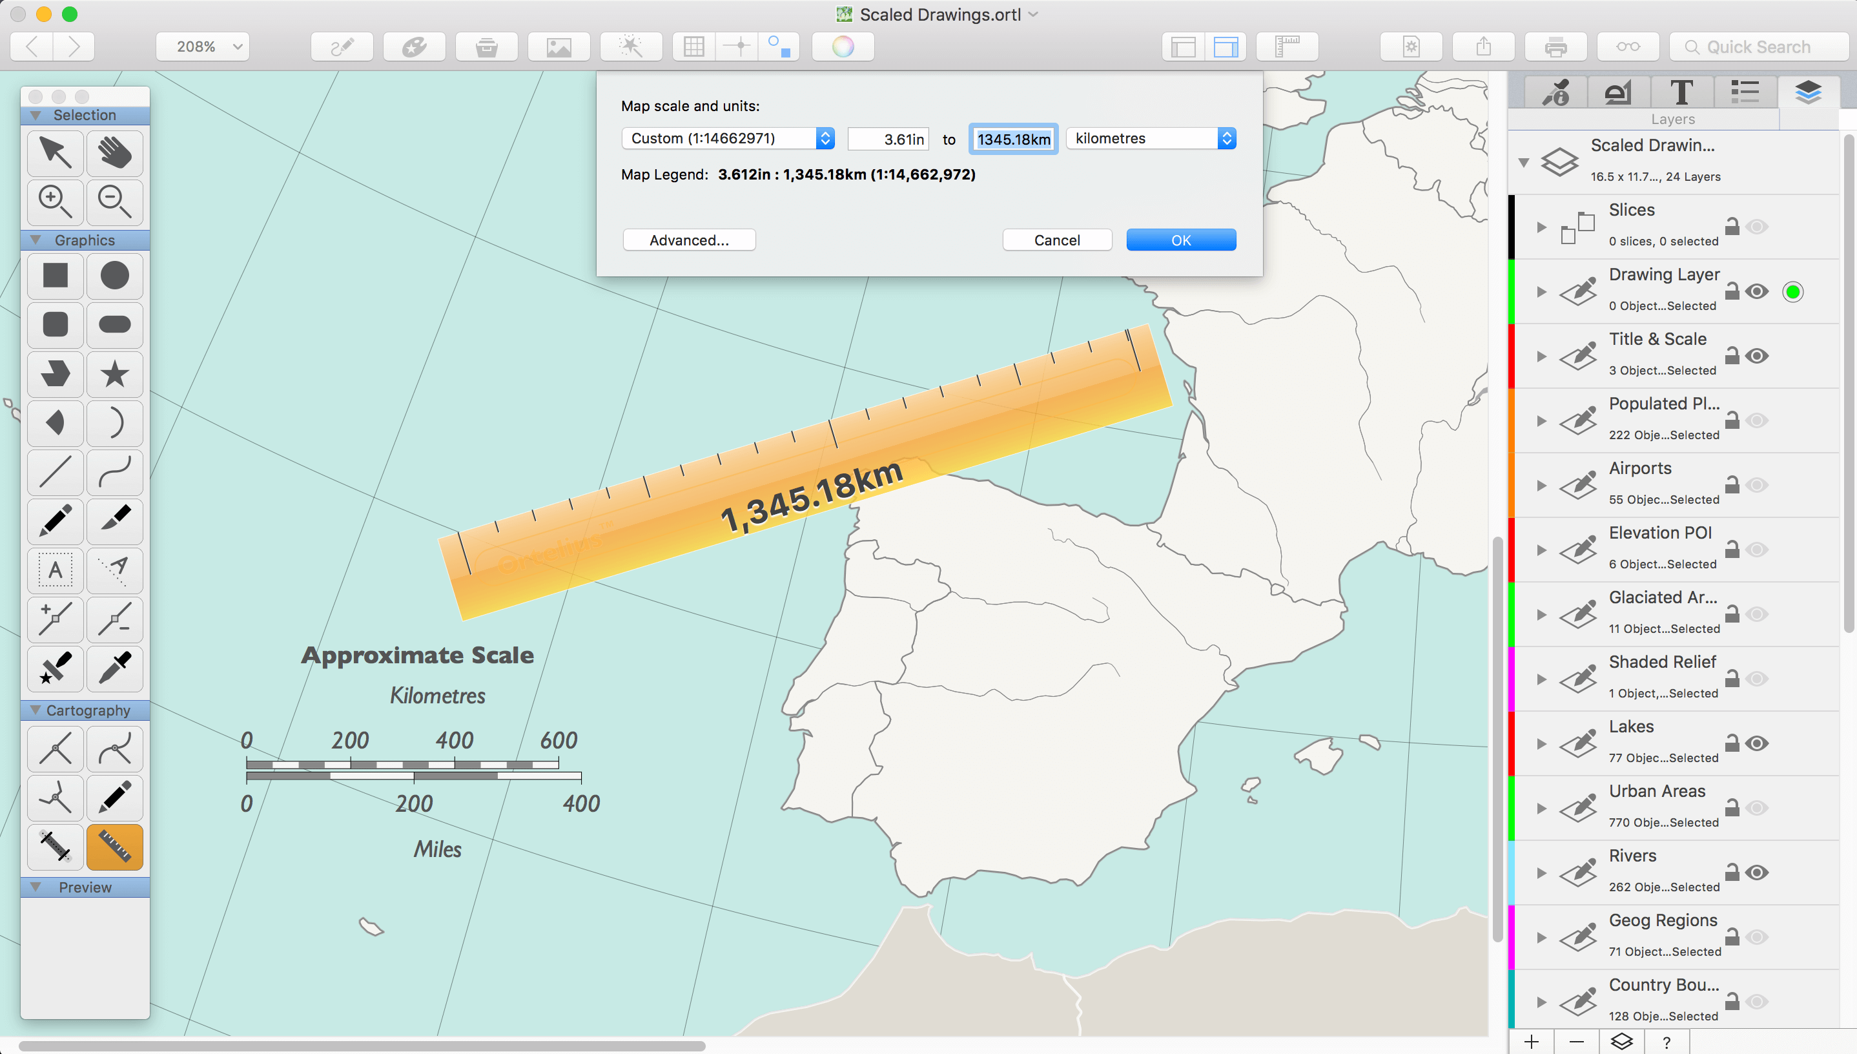The height and width of the screenshot is (1054, 1857).
Task: Click the Quick Search field
Action: 1759,47
